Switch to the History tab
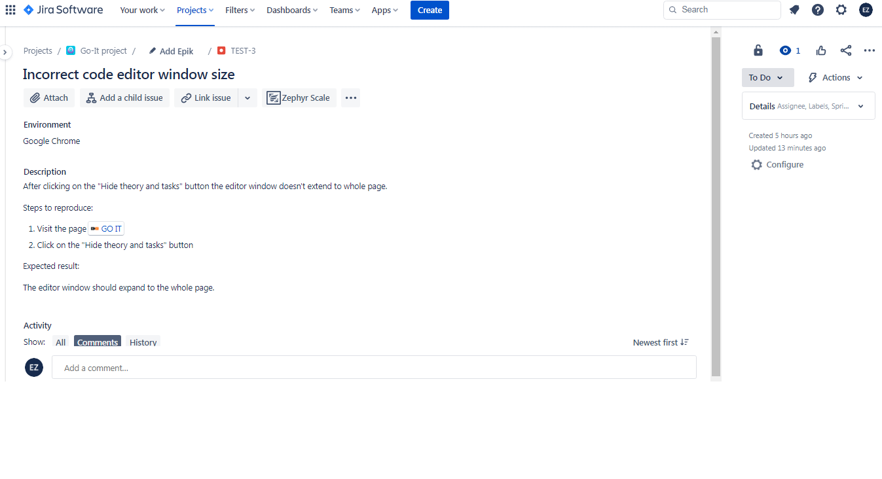 143,342
